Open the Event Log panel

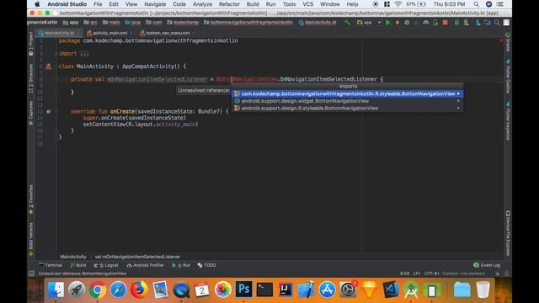tap(487, 265)
